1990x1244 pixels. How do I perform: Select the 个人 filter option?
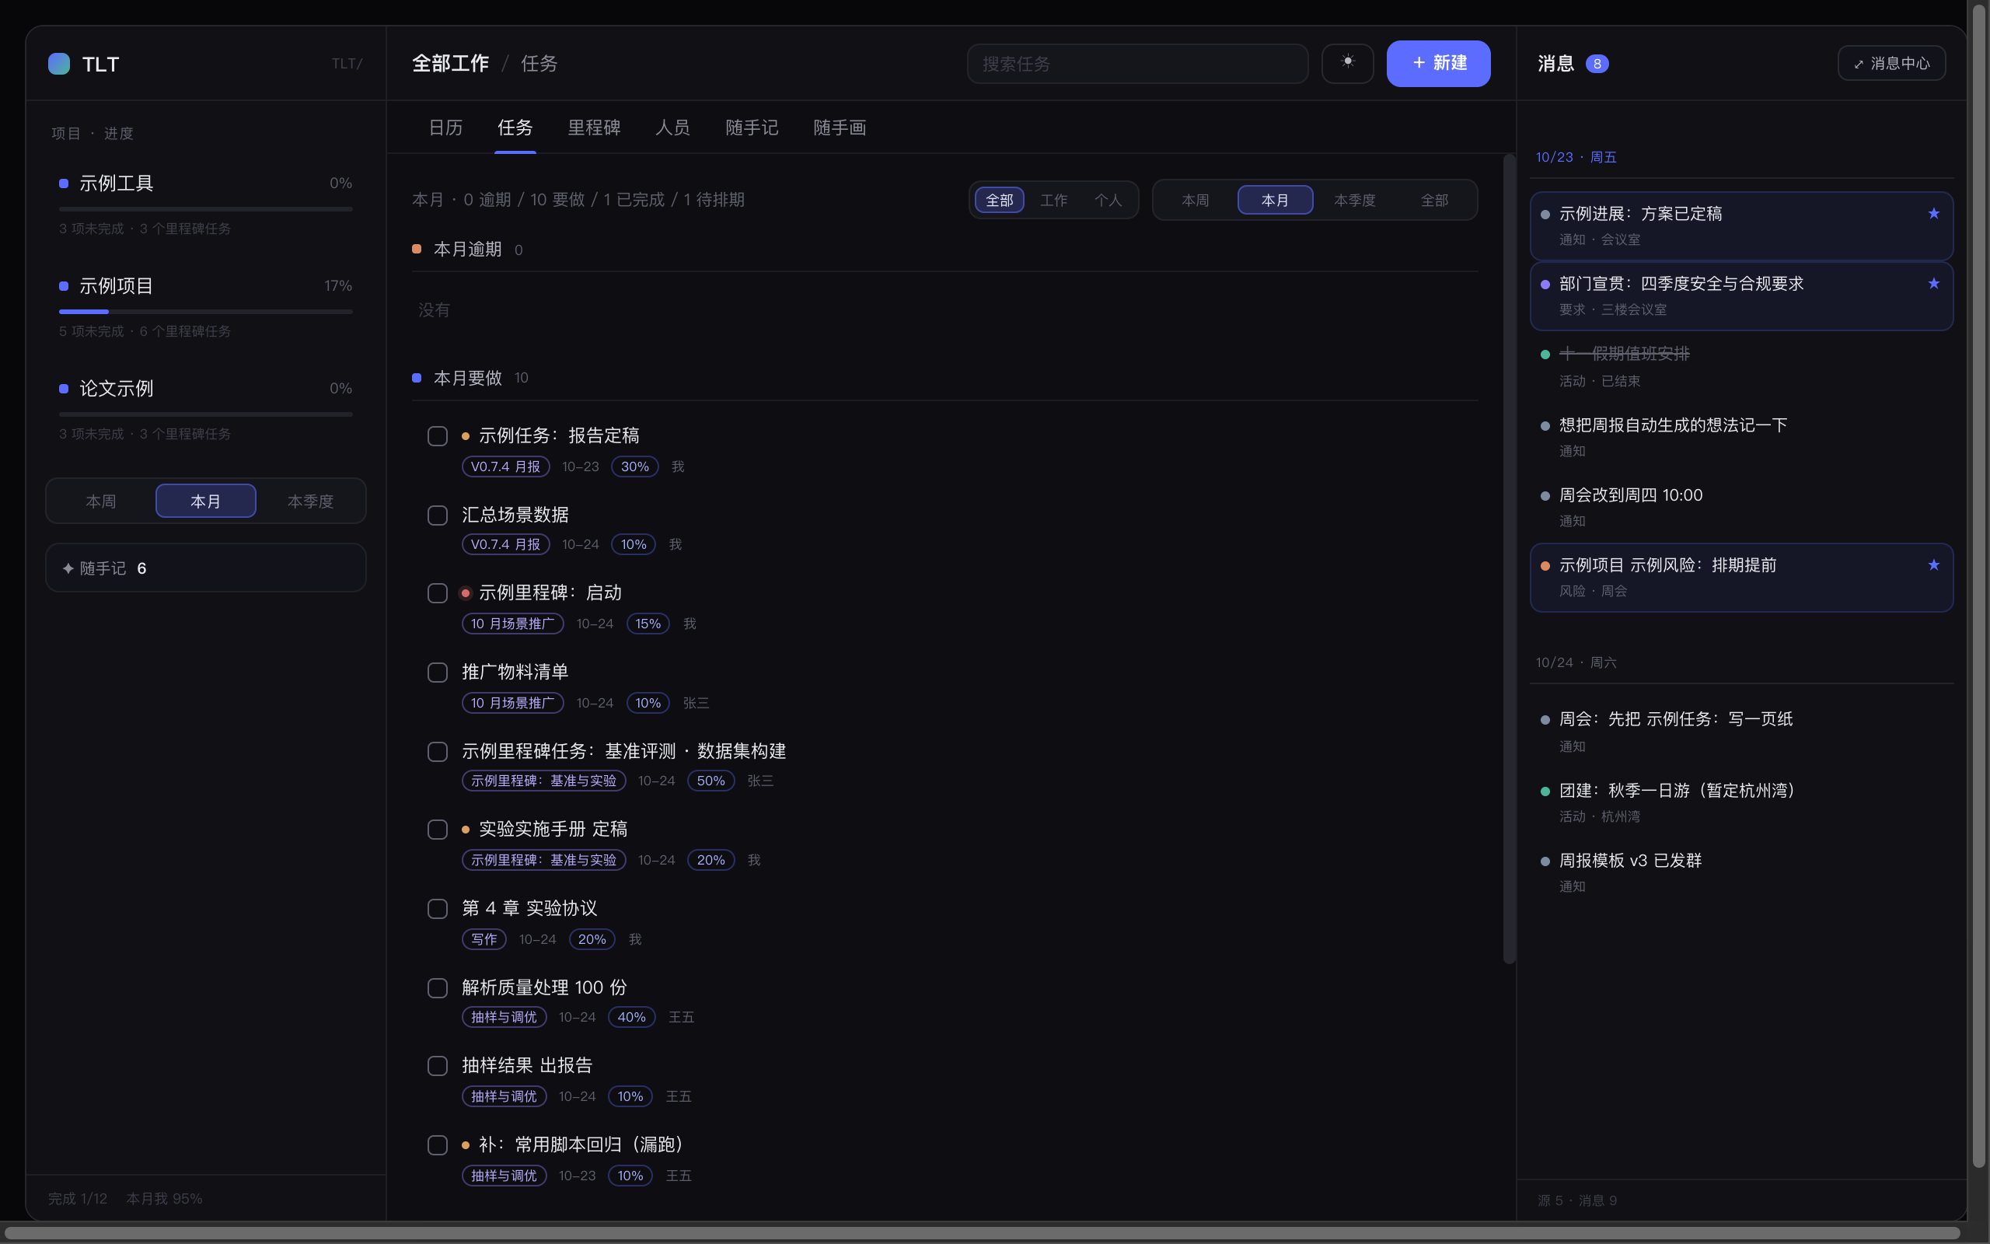[x=1108, y=200]
